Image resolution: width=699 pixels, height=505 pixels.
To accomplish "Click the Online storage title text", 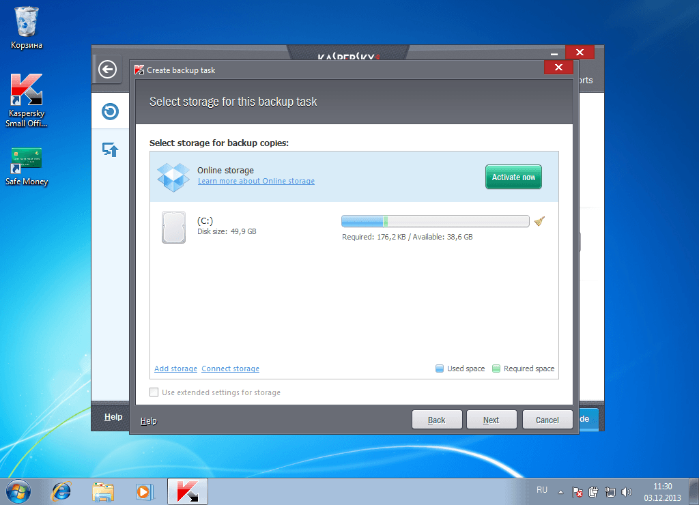I will pos(225,170).
